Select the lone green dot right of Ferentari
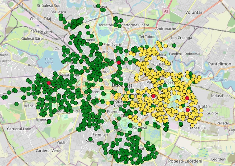The image size is (235, 166). [x=108, y=131]
